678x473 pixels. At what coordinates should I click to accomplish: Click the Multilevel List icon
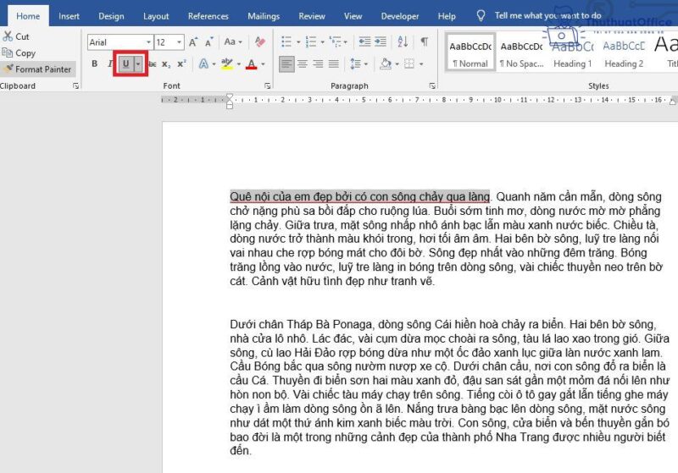tap(335, 41)
